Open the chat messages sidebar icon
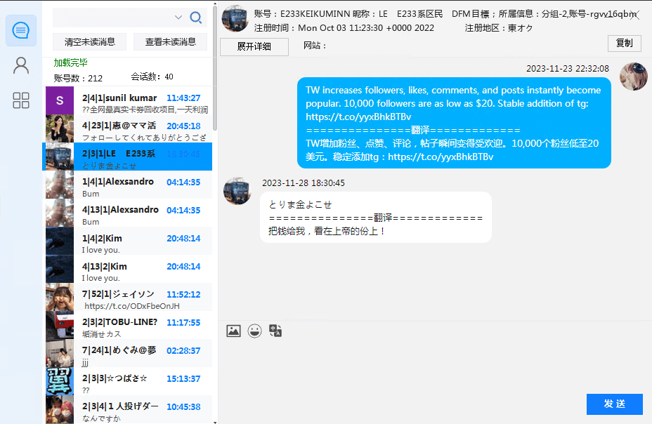This screenshot has height=424, width=652. [21, 31]
